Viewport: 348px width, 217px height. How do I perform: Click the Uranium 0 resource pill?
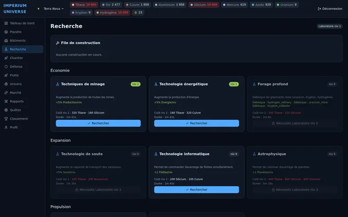tap(286, 5)
